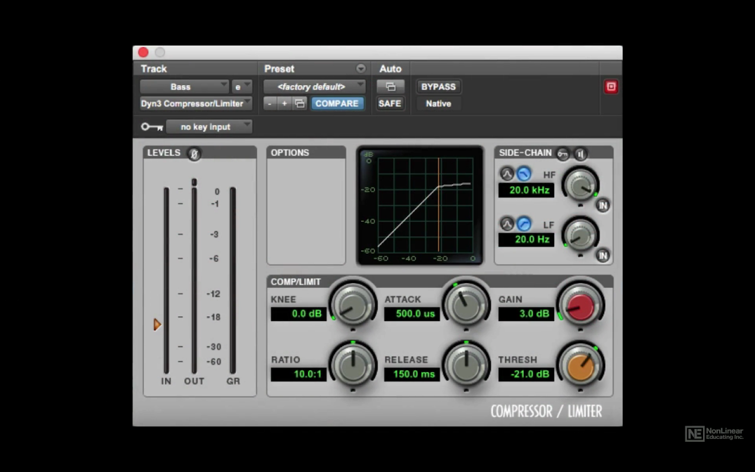Select HF band-pass filter shape icon
The width and height of the screenshot is (755, 472).
click(507, 174)
